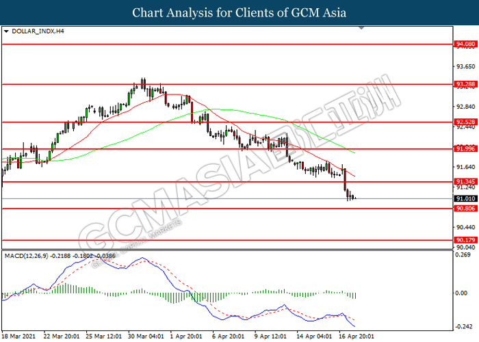Click the chart shift marker triangle at top
Image resolution: width=479 pixels, height=342 pixels.
(362, 28)
